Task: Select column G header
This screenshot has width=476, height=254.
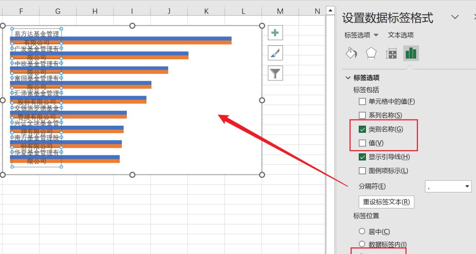Action: [x=58, y=11]
